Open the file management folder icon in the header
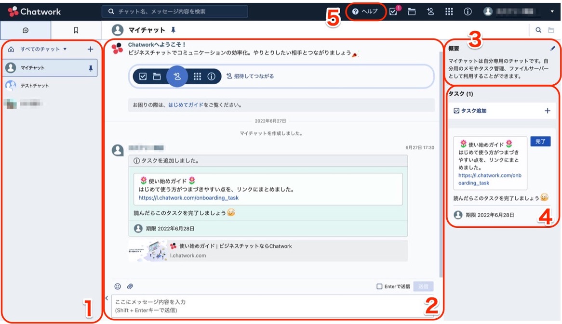562x324 pixels. tap(413, 12)
